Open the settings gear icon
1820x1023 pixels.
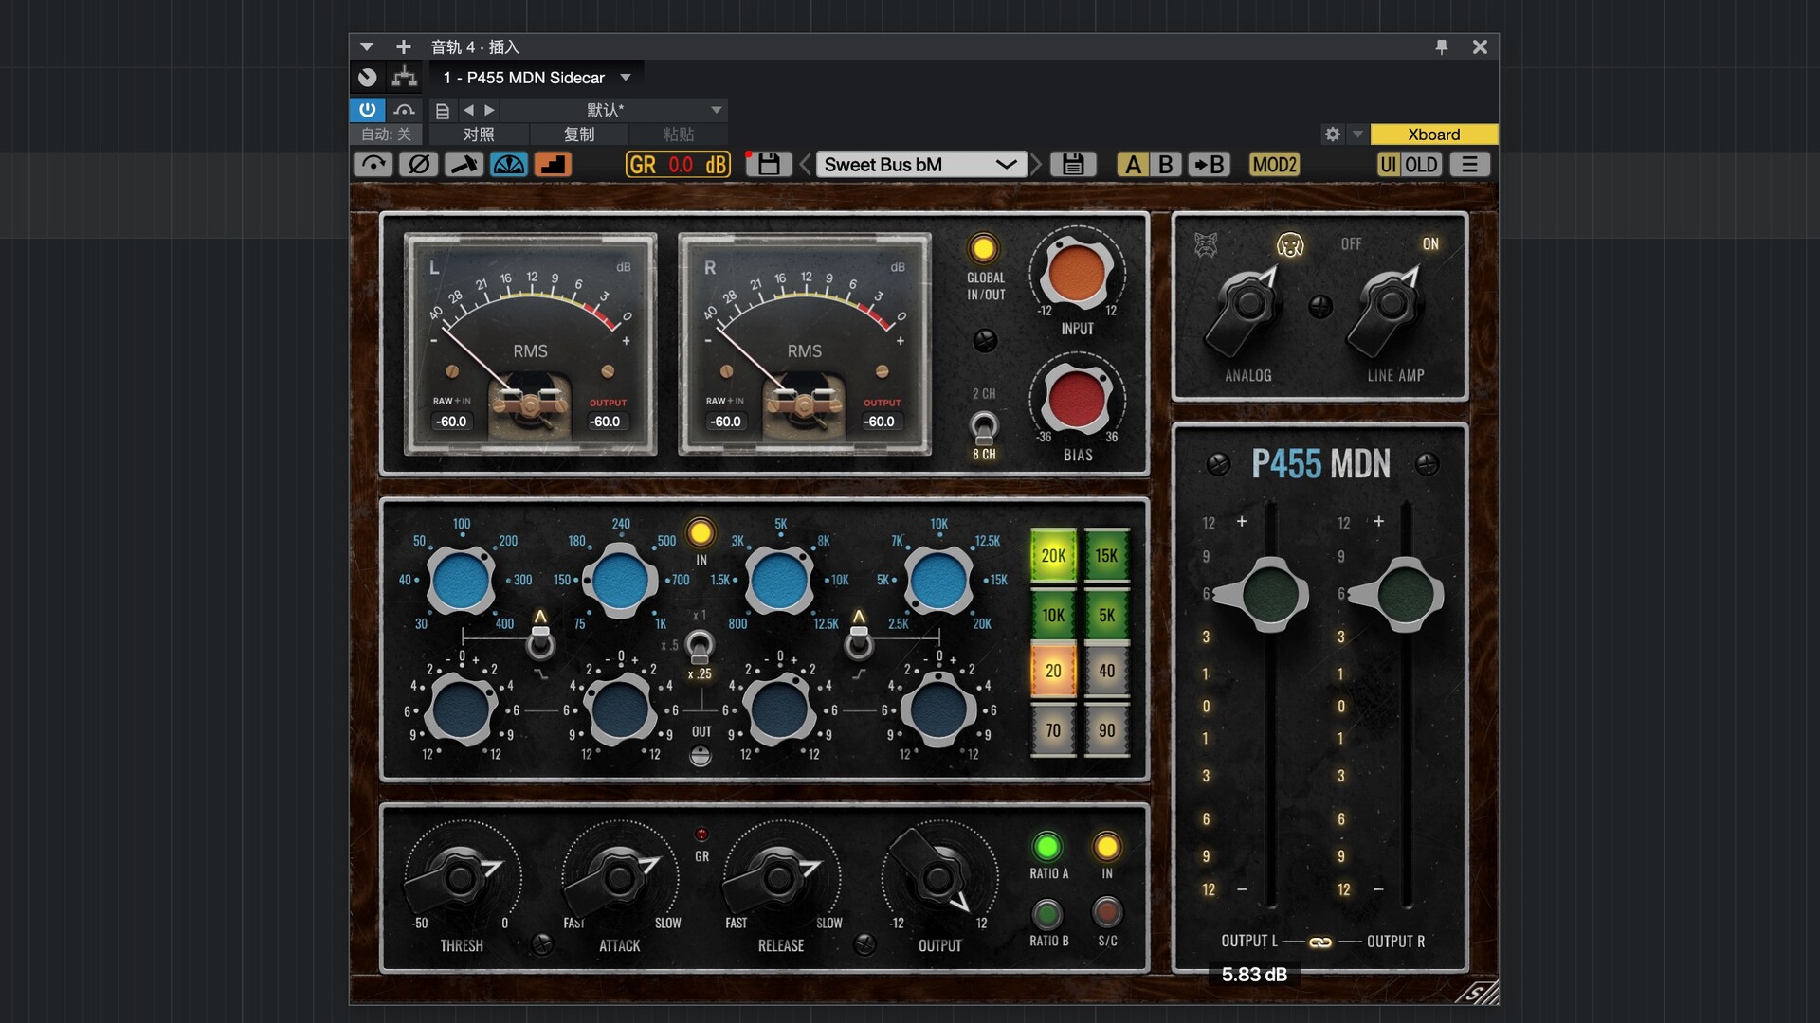[x=1333, y=135]
